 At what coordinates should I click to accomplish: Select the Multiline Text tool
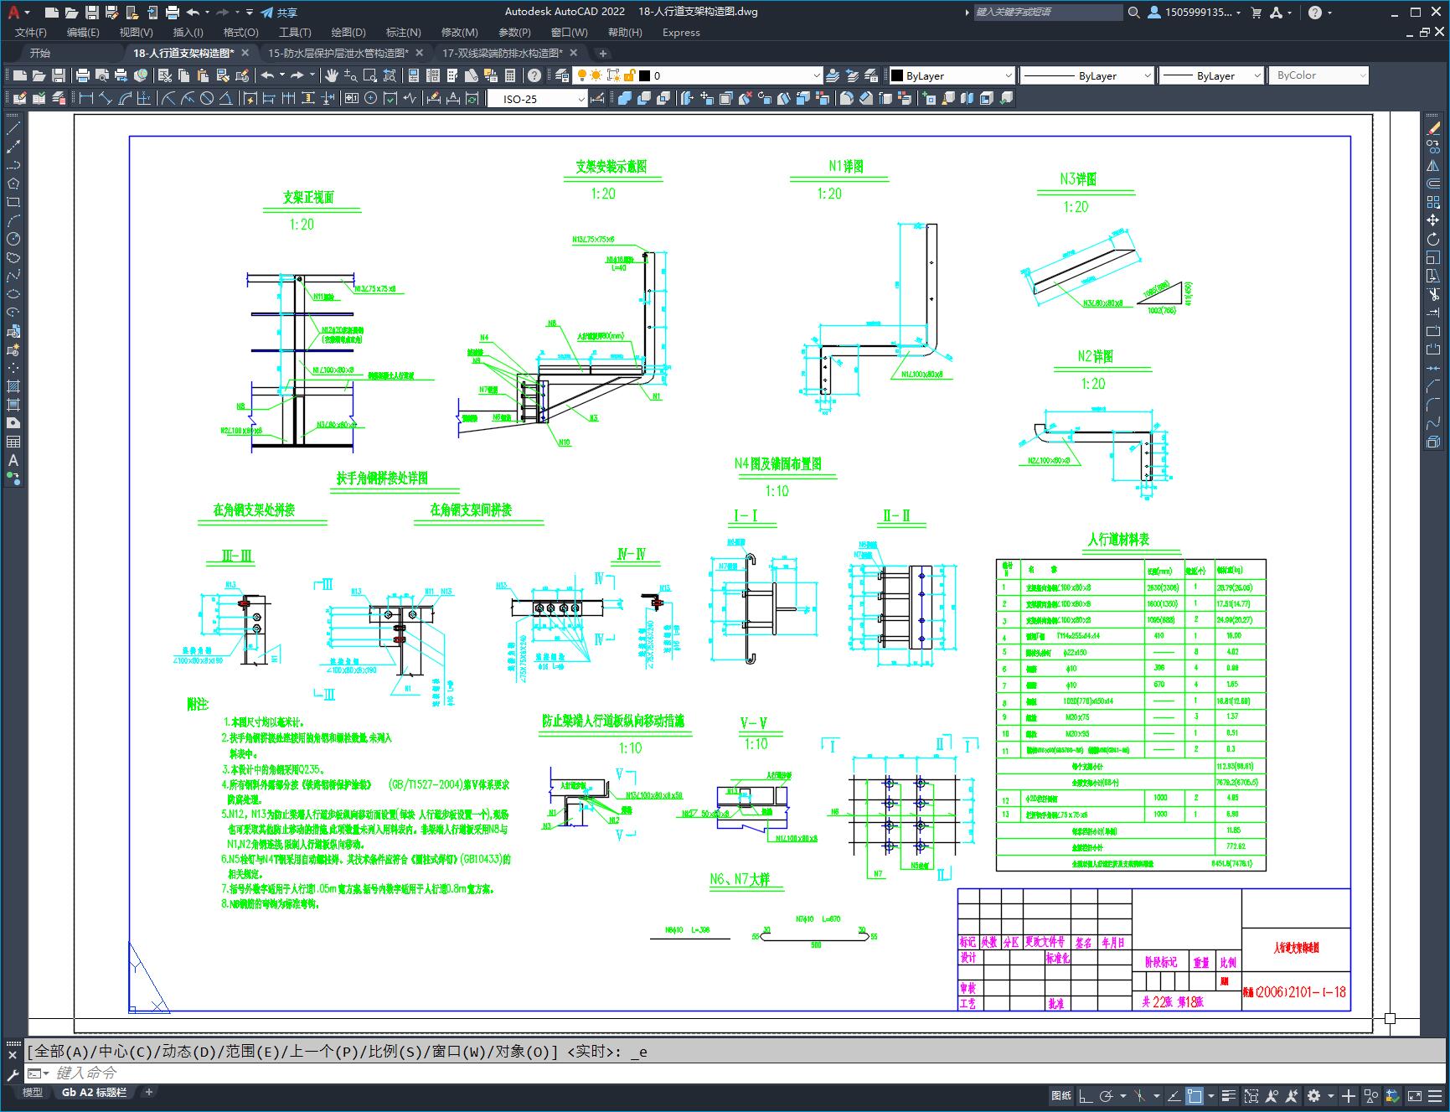click(x=13, y=460)
